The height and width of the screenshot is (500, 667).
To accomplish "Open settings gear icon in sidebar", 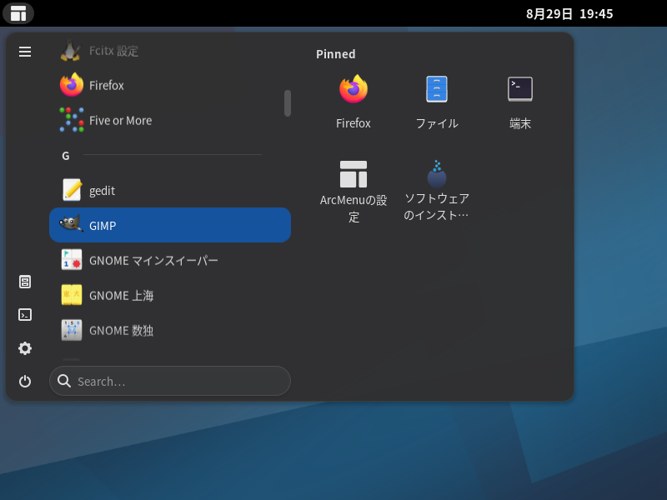I will [25, 348].
